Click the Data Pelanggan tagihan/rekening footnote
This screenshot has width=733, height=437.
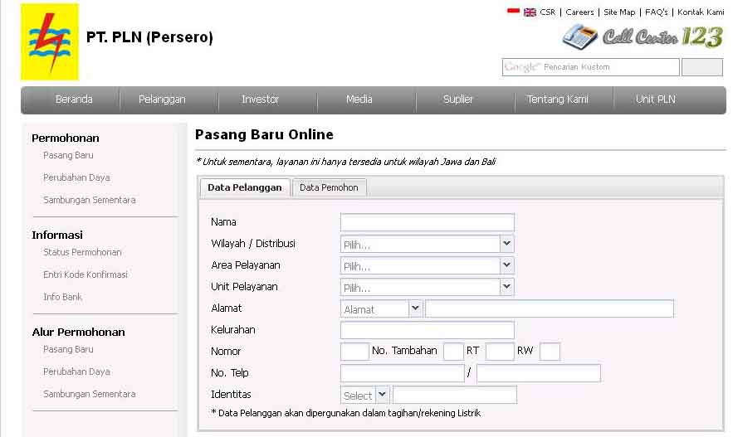pos(346,413)
